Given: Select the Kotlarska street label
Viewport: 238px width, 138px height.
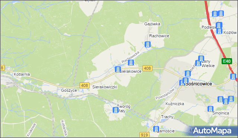Looking at the screenshot, I should [64, 128].
